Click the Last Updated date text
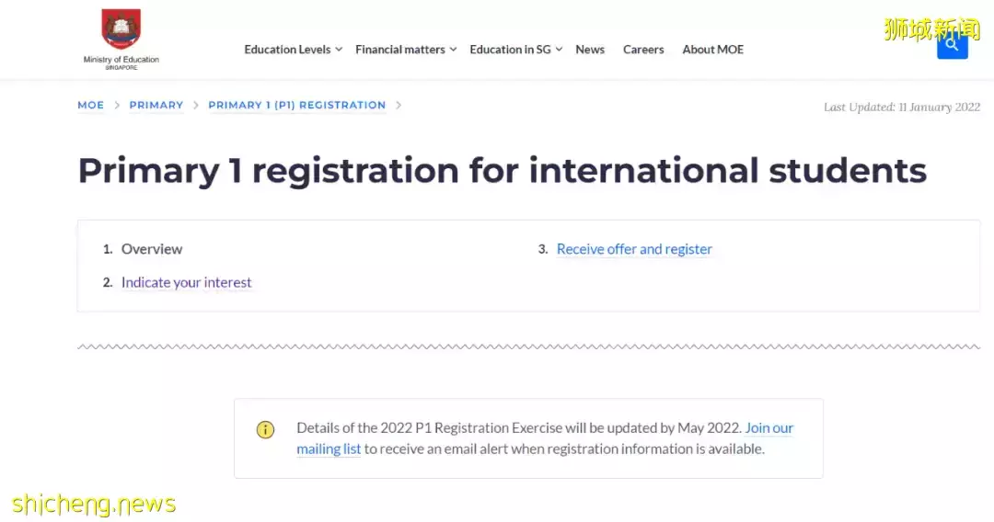 click(x=901, y=108)
